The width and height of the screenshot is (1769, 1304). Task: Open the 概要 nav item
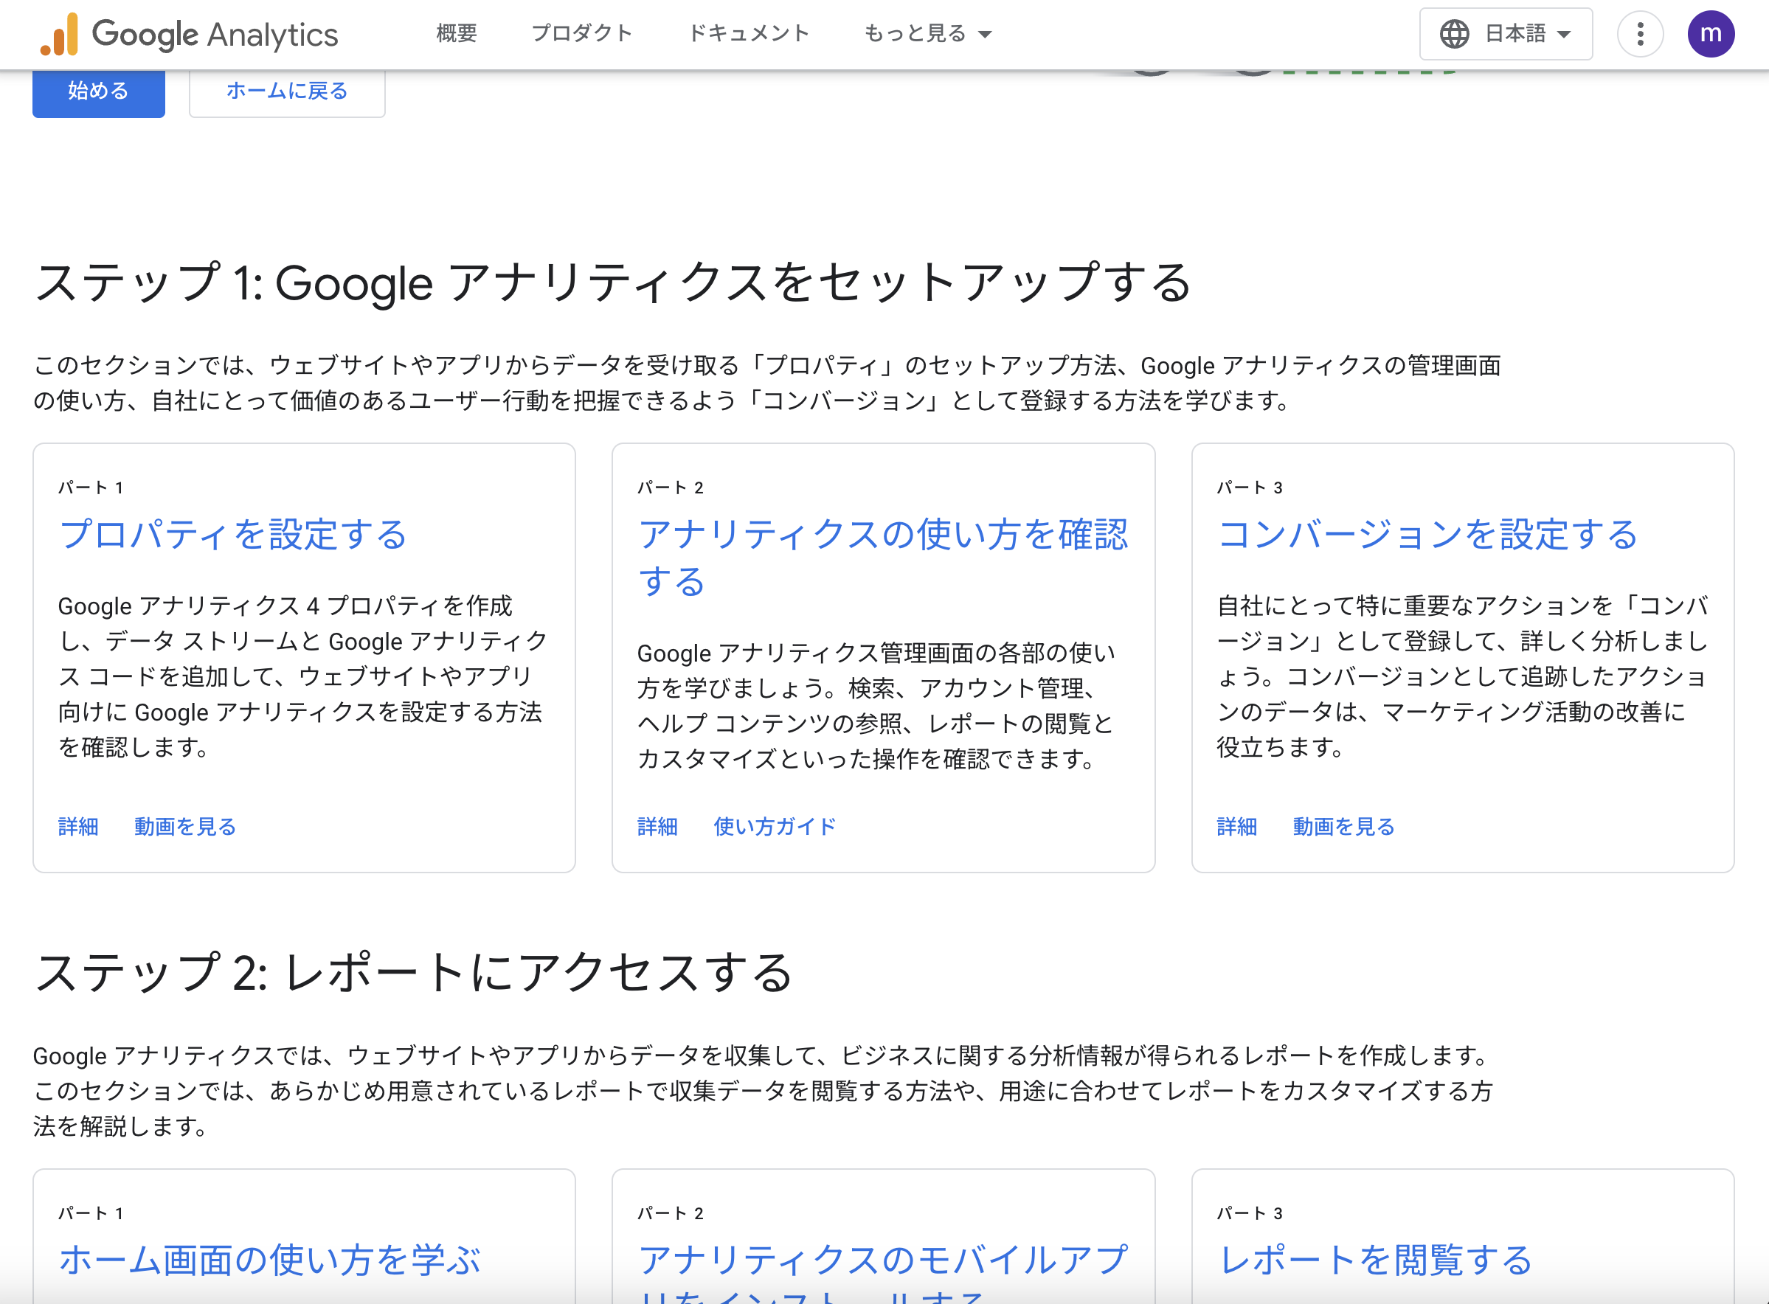point(456,33)
